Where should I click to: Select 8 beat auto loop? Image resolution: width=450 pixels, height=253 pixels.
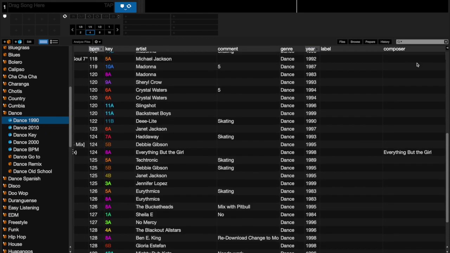[x=99, y=32]
